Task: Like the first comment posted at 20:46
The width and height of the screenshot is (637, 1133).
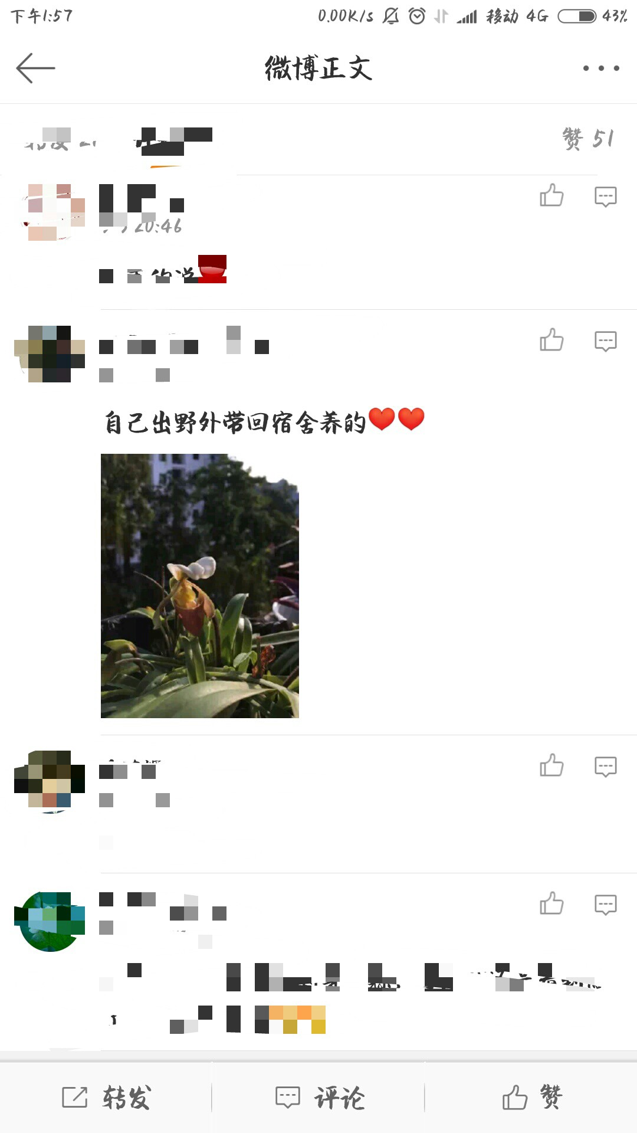Action: [x=551, y=195]
